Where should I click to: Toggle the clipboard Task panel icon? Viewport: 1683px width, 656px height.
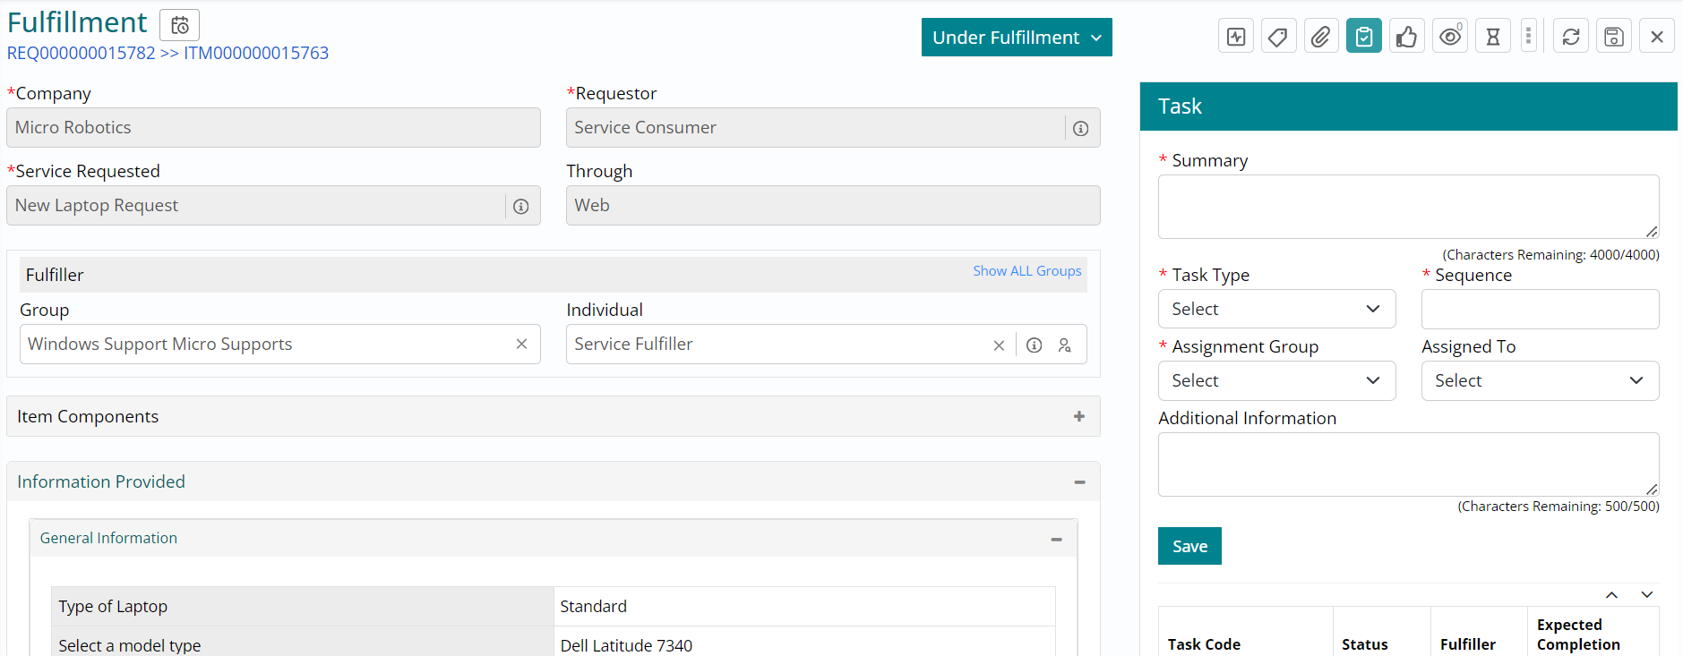pos(1363,37)
